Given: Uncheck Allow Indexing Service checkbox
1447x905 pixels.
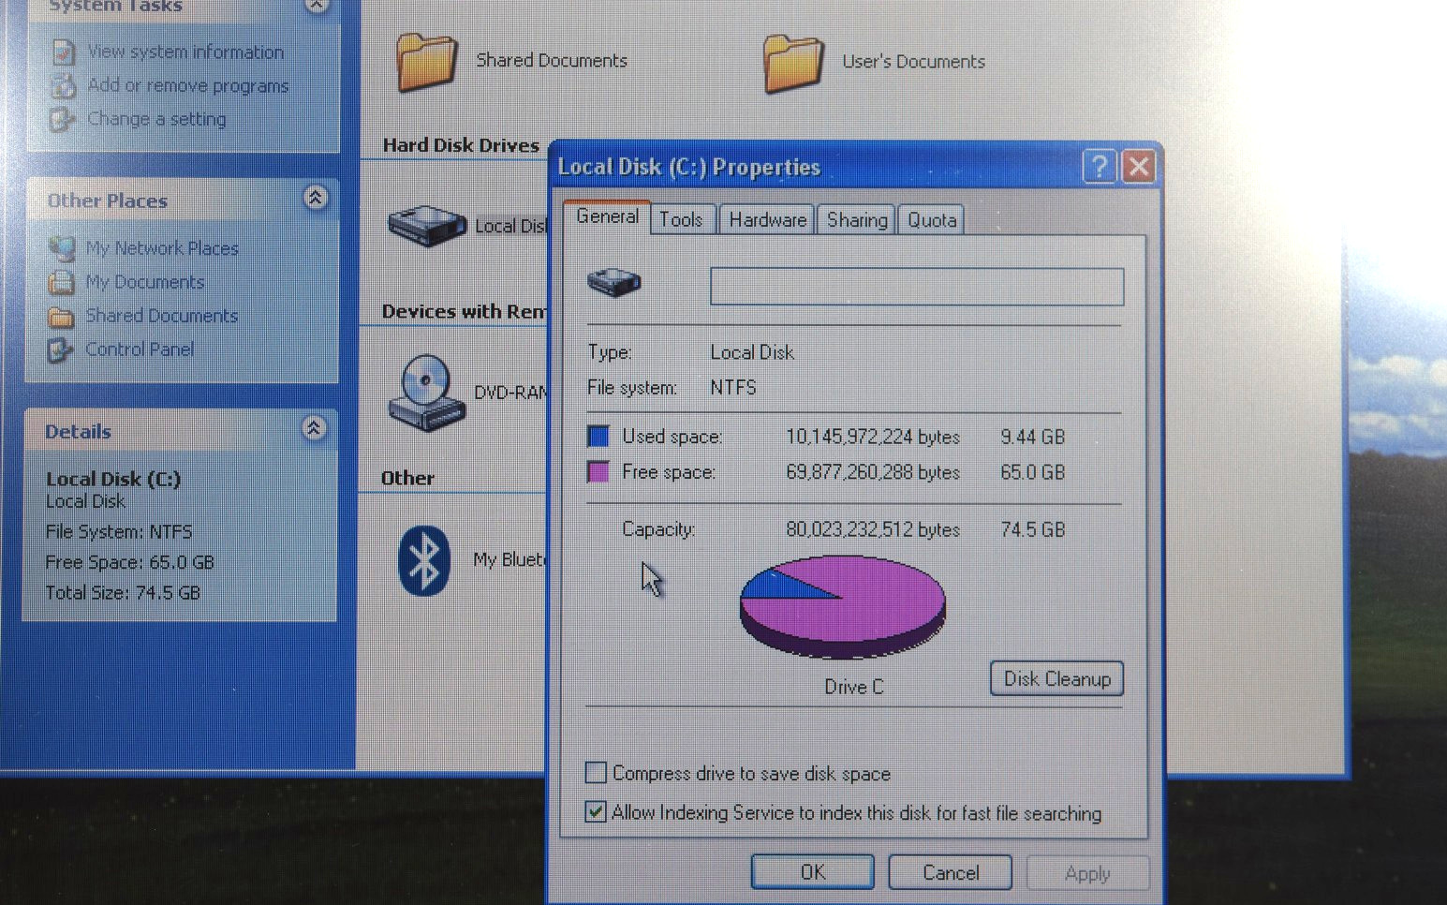Looking at the screenshot, I should tap(596, 812).
